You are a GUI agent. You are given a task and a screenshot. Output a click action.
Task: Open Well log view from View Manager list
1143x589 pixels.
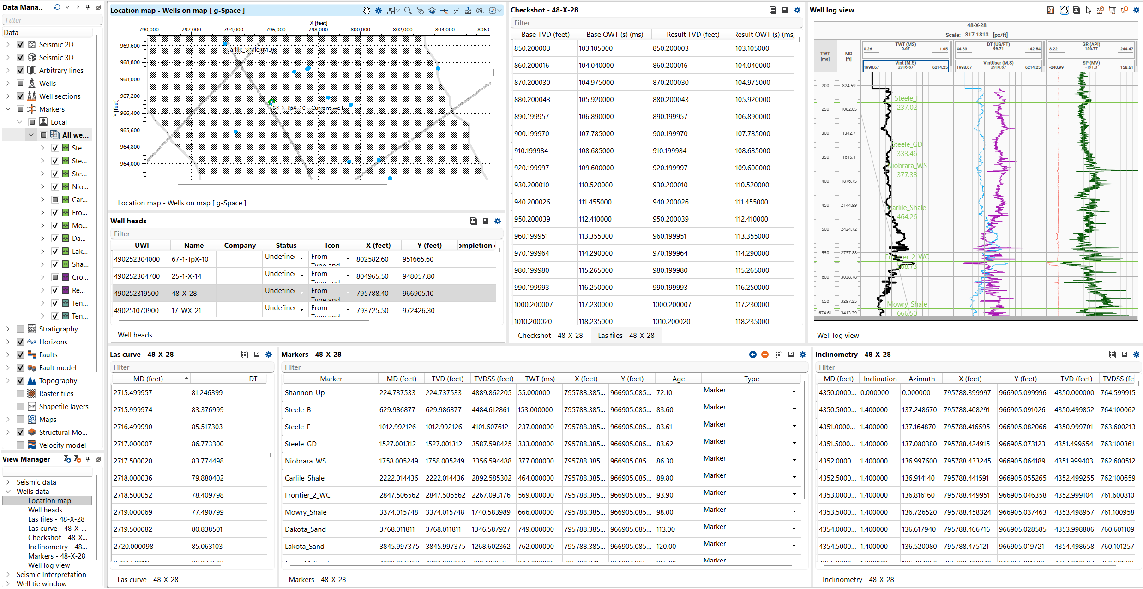point(49,565)
